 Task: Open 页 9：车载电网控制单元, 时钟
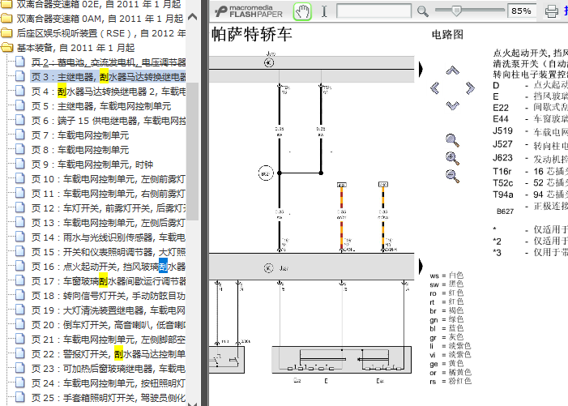(92, 165)
